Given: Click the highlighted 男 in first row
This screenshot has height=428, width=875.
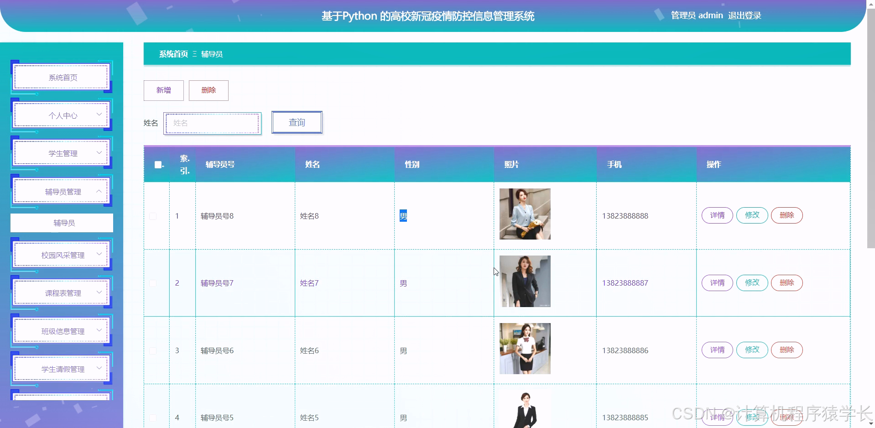Looking at the screenshot, I should (x=403, y=216).
